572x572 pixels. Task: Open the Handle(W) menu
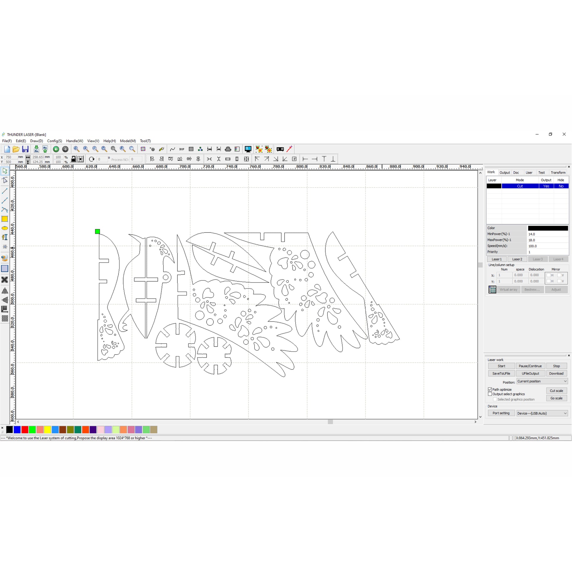coord(74,141)
